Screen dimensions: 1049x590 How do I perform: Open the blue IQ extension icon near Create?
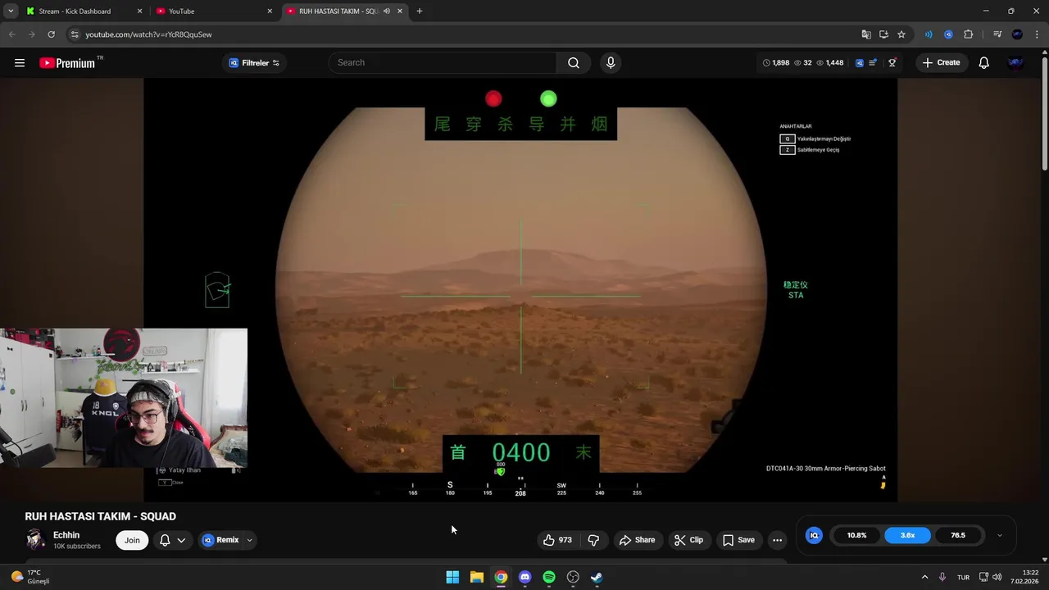860,63
